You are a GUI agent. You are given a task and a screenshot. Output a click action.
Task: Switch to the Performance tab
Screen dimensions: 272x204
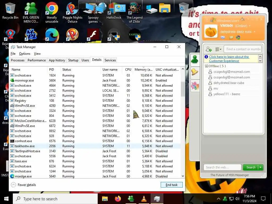click(37, 60)
